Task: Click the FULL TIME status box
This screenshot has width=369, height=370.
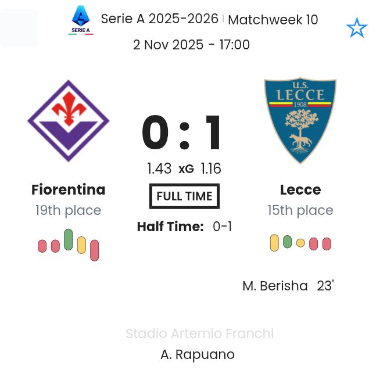Action: point(184,196)
